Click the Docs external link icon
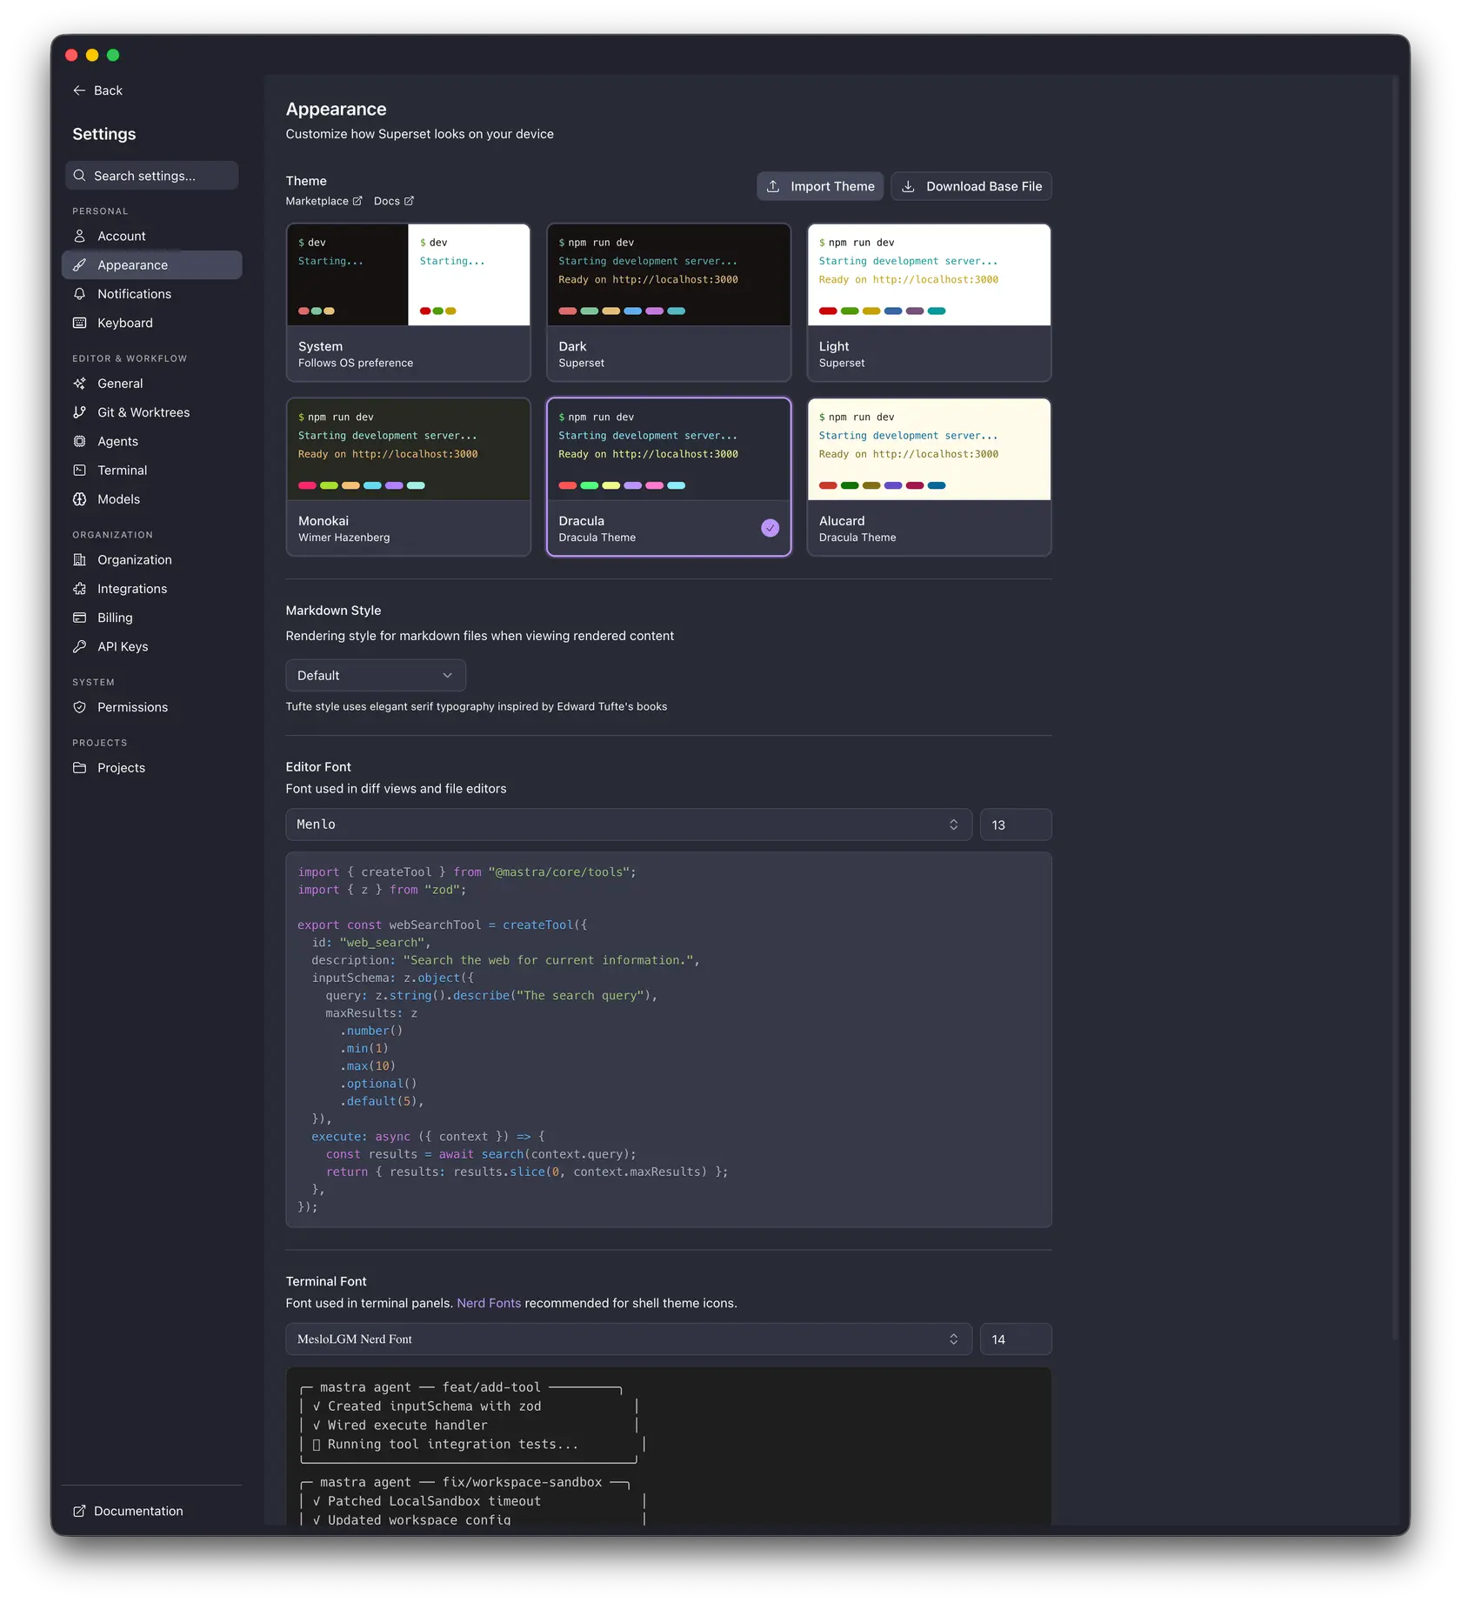Image resolution: width=1461 pixels, height=1603 pixels. click(x=410, y=201)
